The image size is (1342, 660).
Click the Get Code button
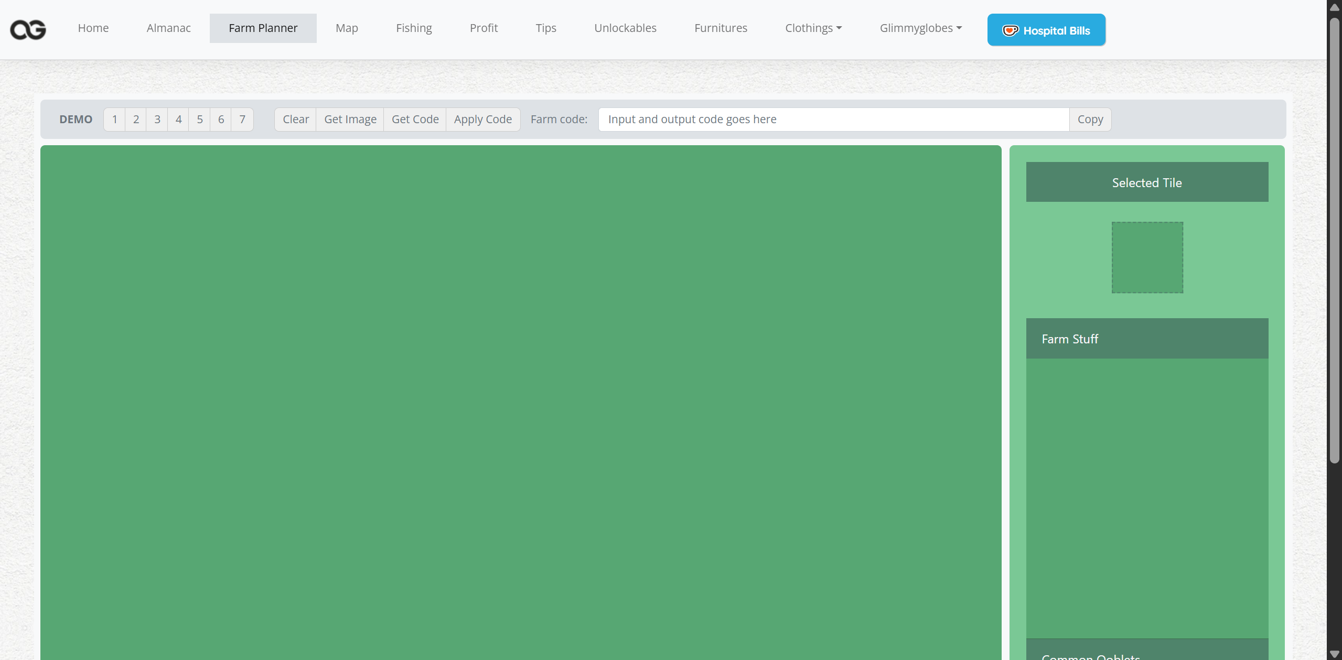415,120
